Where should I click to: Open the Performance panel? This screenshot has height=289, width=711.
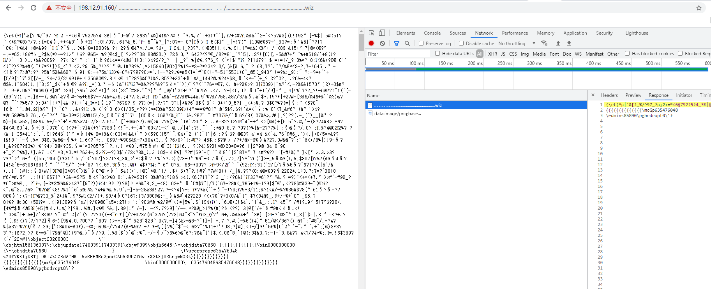point(515,33)
